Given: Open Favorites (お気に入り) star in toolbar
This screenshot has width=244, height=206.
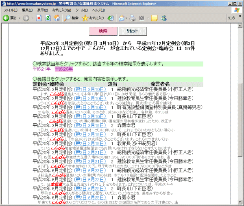Looking at the screenshot, I should point(93,18).
